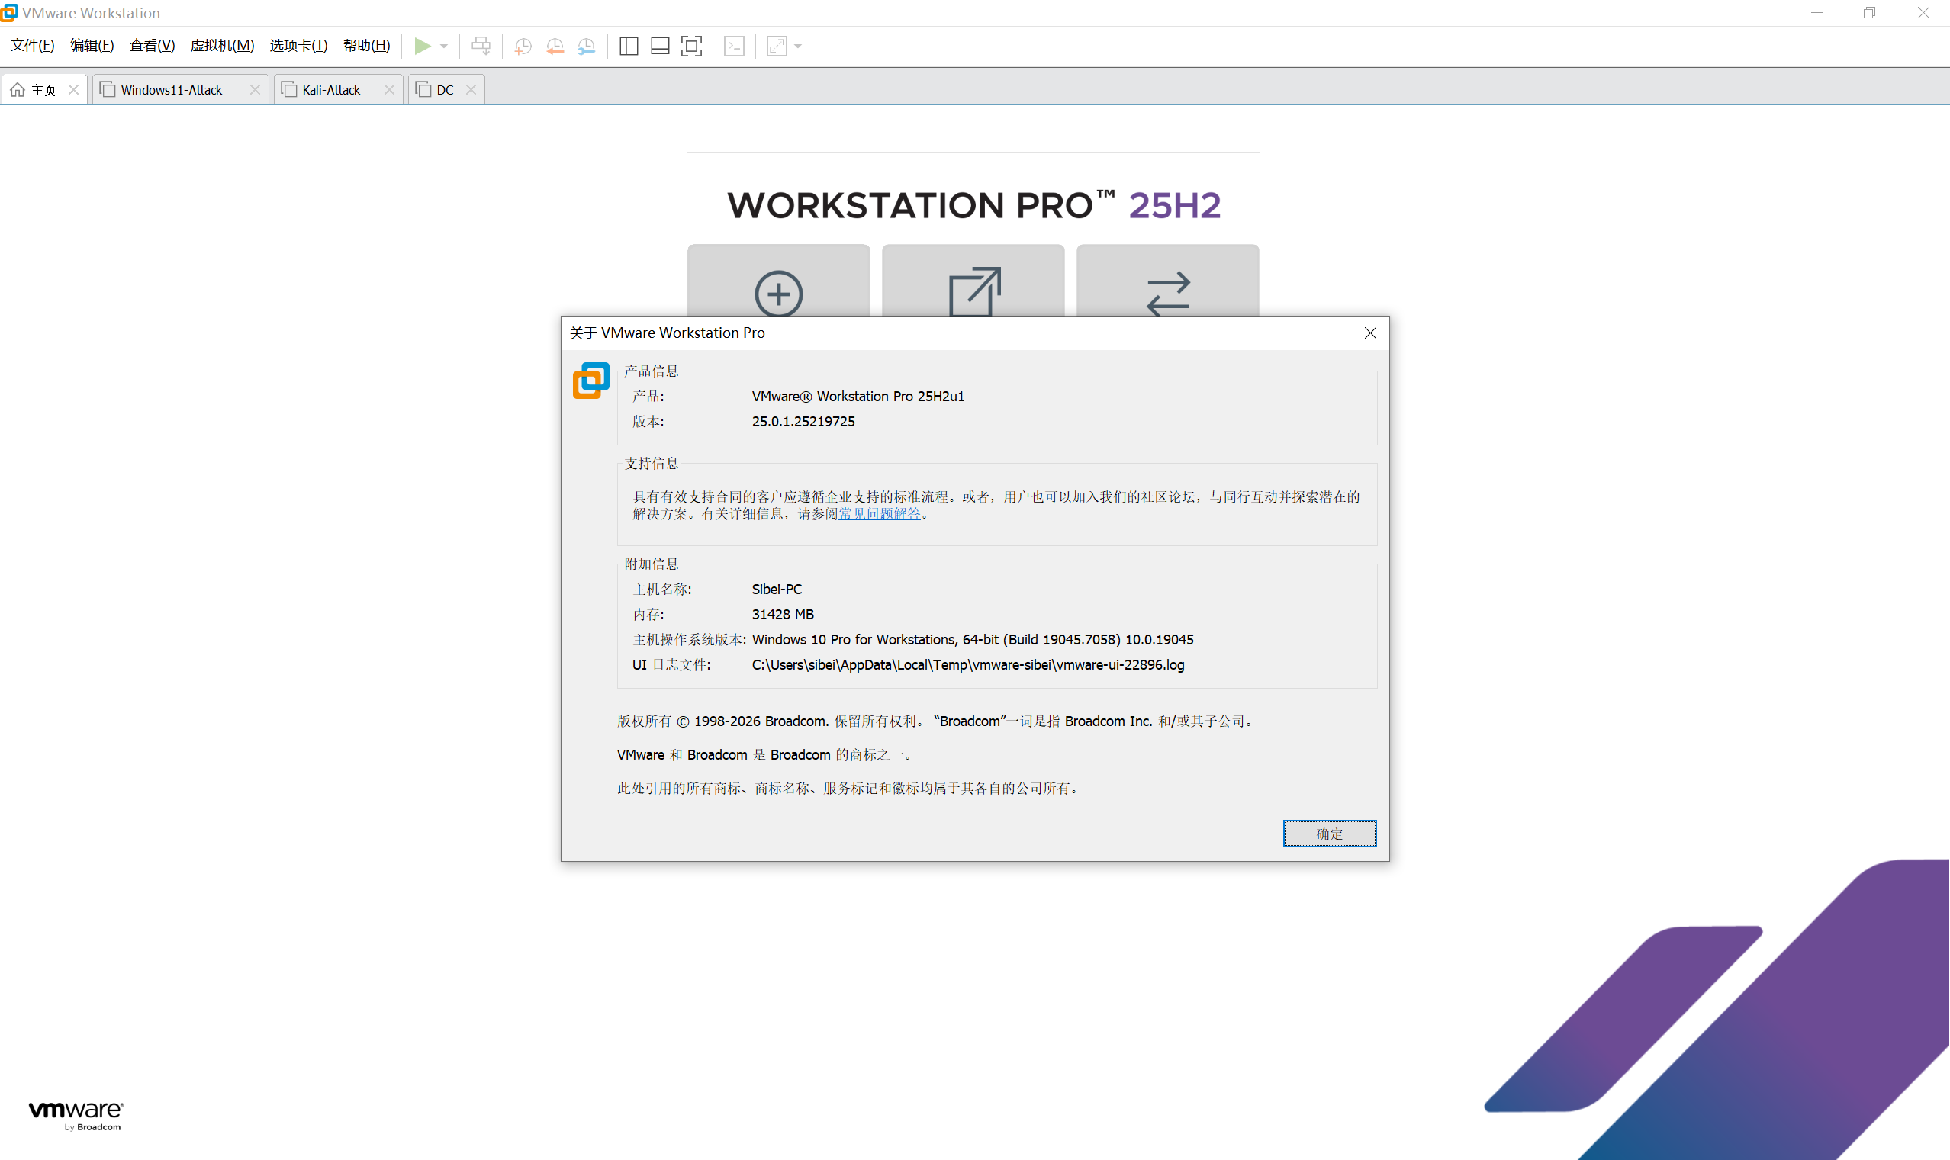1950x1160 pixels.
Task: Revert the VM to its snapshot
Action: pyautogui.click(x=555, y=46)
